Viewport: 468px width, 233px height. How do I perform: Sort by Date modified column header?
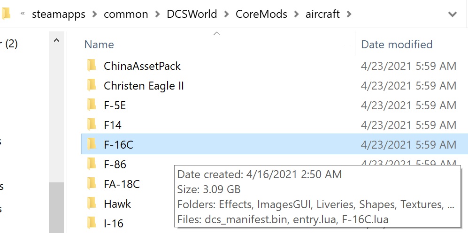click(397, 45)
